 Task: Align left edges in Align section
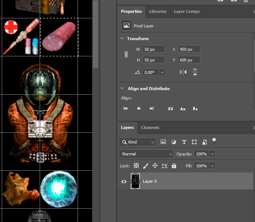point(125,108)
